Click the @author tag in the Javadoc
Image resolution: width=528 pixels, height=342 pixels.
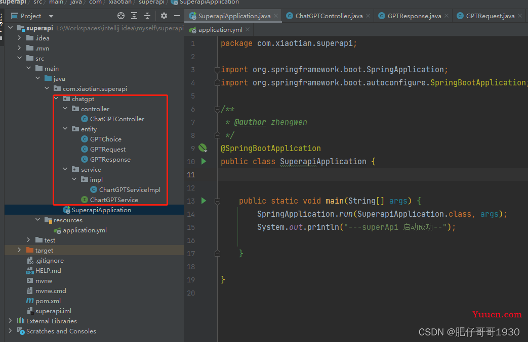(250, 122)
